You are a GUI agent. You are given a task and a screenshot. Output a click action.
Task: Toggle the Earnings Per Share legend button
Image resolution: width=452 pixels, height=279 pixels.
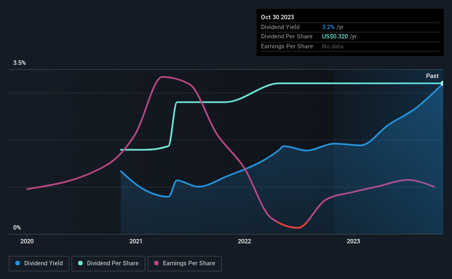point(184,263)
